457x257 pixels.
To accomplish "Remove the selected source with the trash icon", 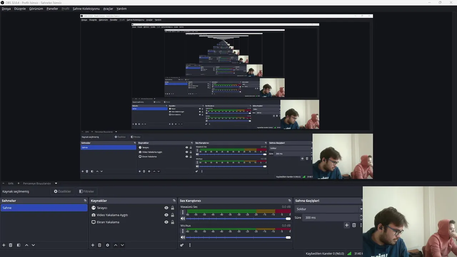I will [x=100, y=245].
